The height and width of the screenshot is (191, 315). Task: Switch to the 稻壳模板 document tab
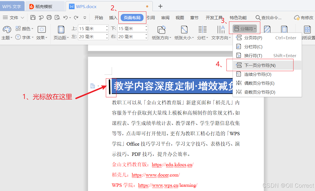point(45,6)
